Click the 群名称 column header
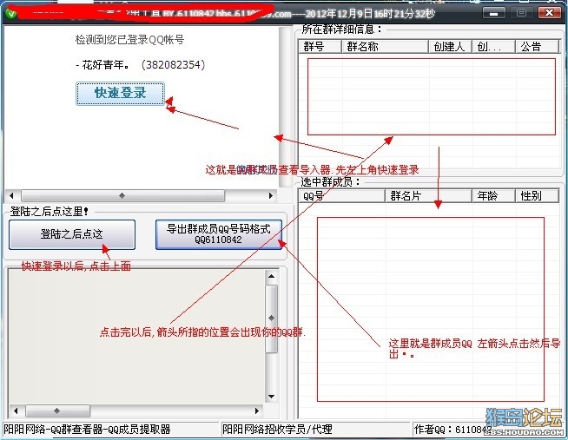The image size is (568, 440). (x=385, y=47)
